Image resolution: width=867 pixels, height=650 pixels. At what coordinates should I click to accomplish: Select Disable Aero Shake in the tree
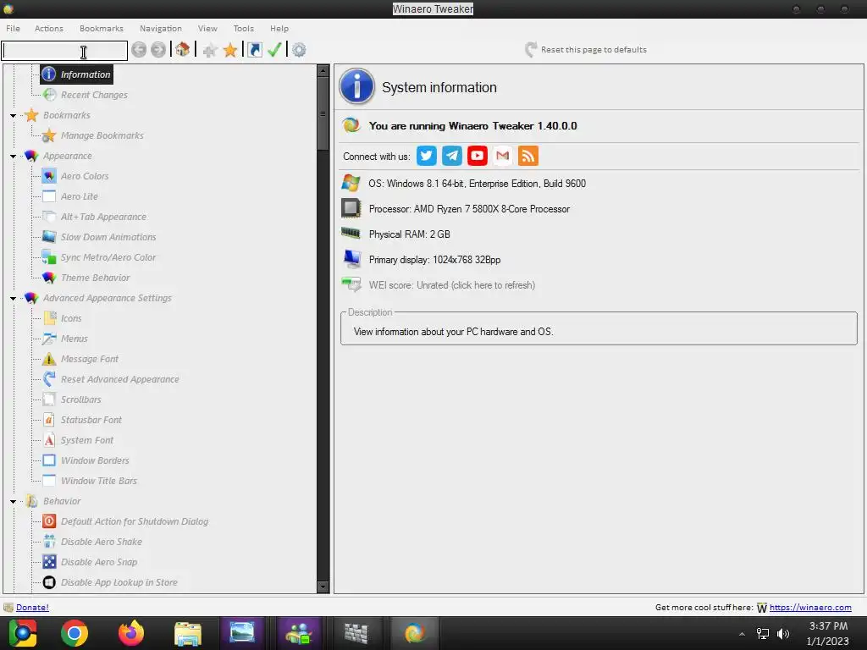coord(102,542)
